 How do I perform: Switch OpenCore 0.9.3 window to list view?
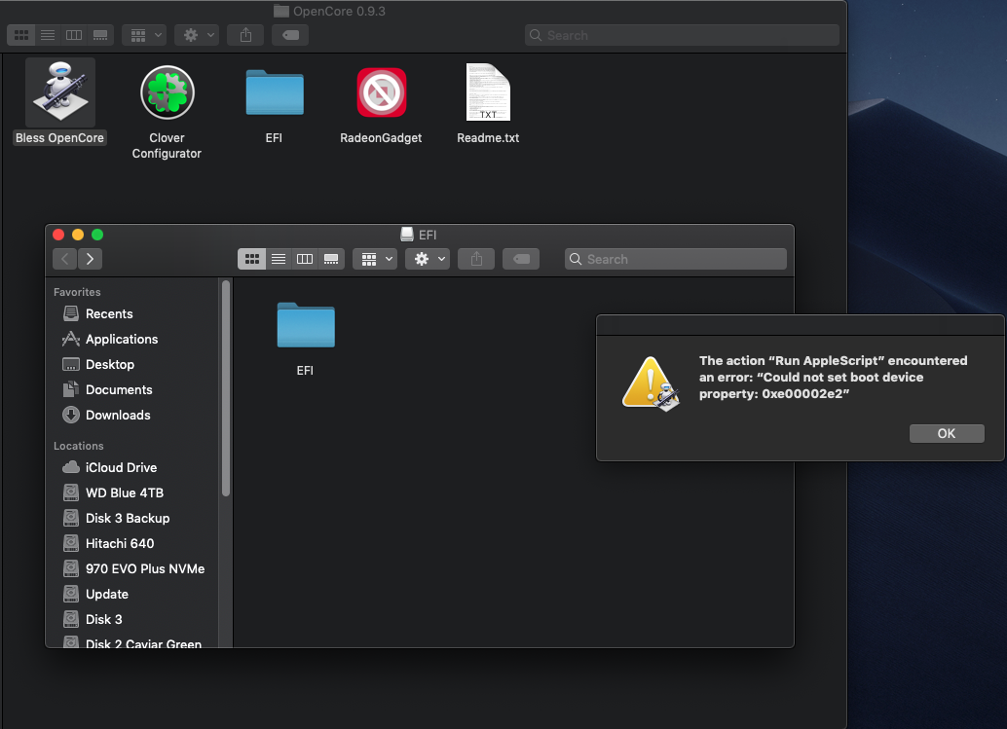48,35
